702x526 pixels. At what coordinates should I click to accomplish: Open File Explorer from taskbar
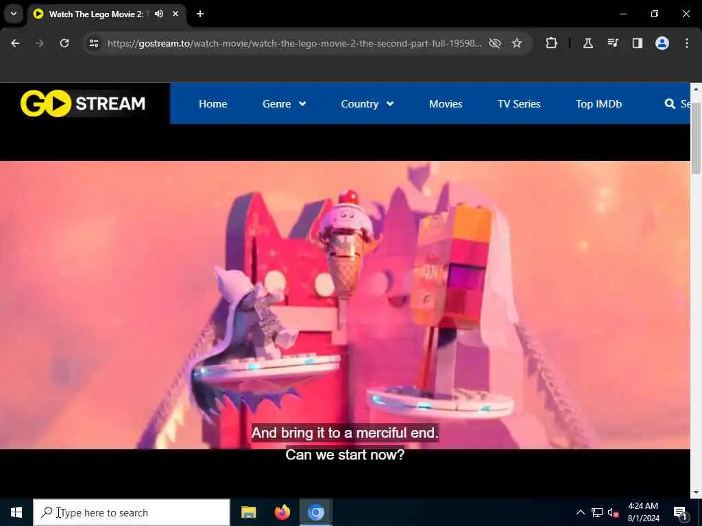[248, 512]
